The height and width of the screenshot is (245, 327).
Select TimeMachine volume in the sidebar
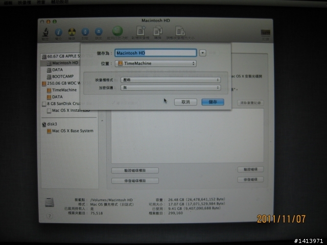(x=64, y=90)
